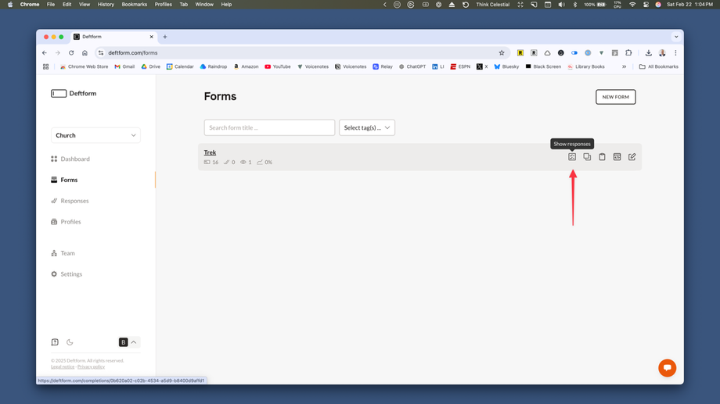This screenshot has width=720, height=404.
Task: Click the Bluetooth icon in menu bar
Action: coord(574,4)
